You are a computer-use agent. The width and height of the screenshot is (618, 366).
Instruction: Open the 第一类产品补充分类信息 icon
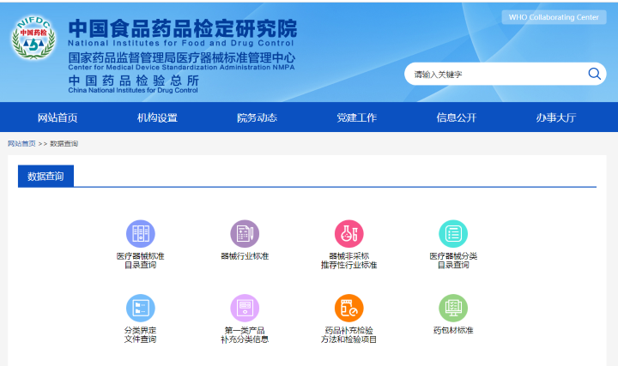click(245, 308)
